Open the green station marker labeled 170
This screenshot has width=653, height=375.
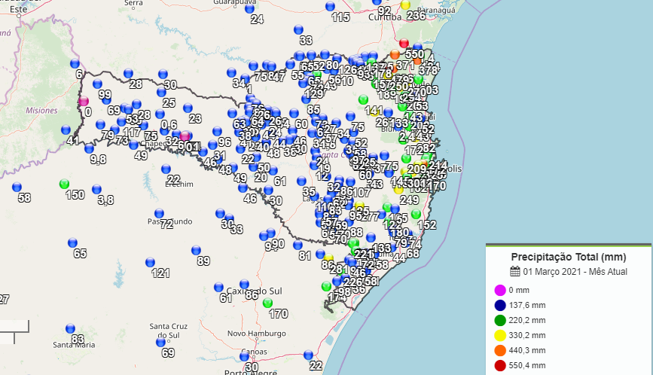point(267,303)
